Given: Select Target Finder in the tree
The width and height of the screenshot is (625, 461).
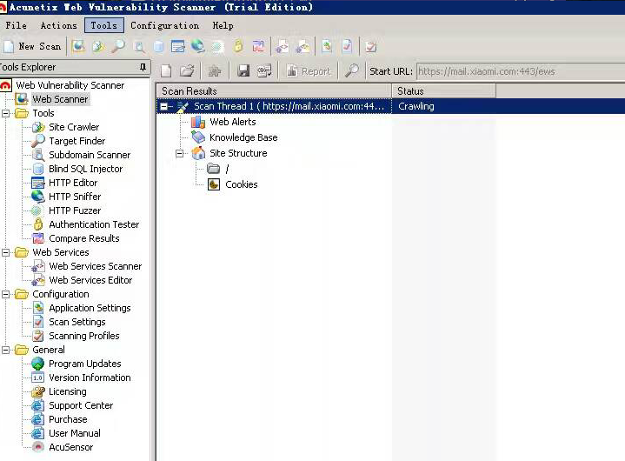Looking at the screenshot, I should [x=76, y=141].
